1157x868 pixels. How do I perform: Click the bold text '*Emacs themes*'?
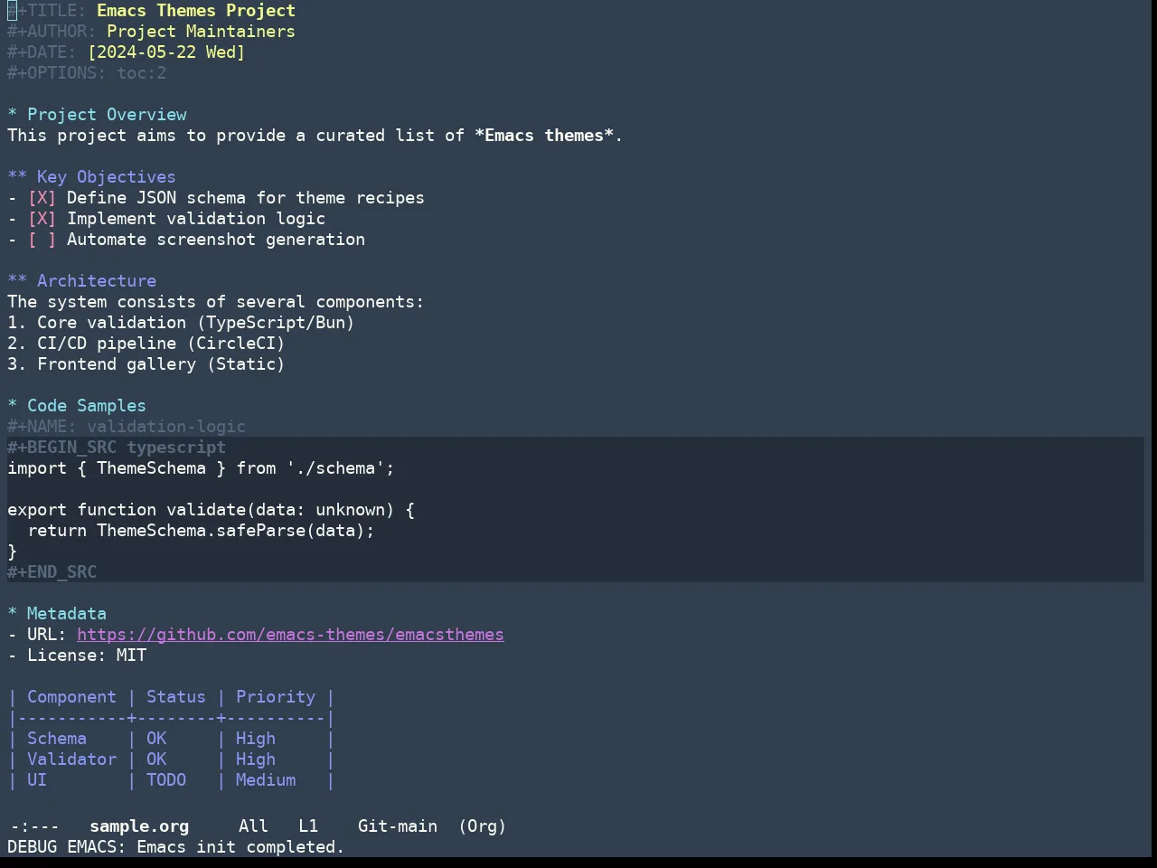[x=544, y=136]
